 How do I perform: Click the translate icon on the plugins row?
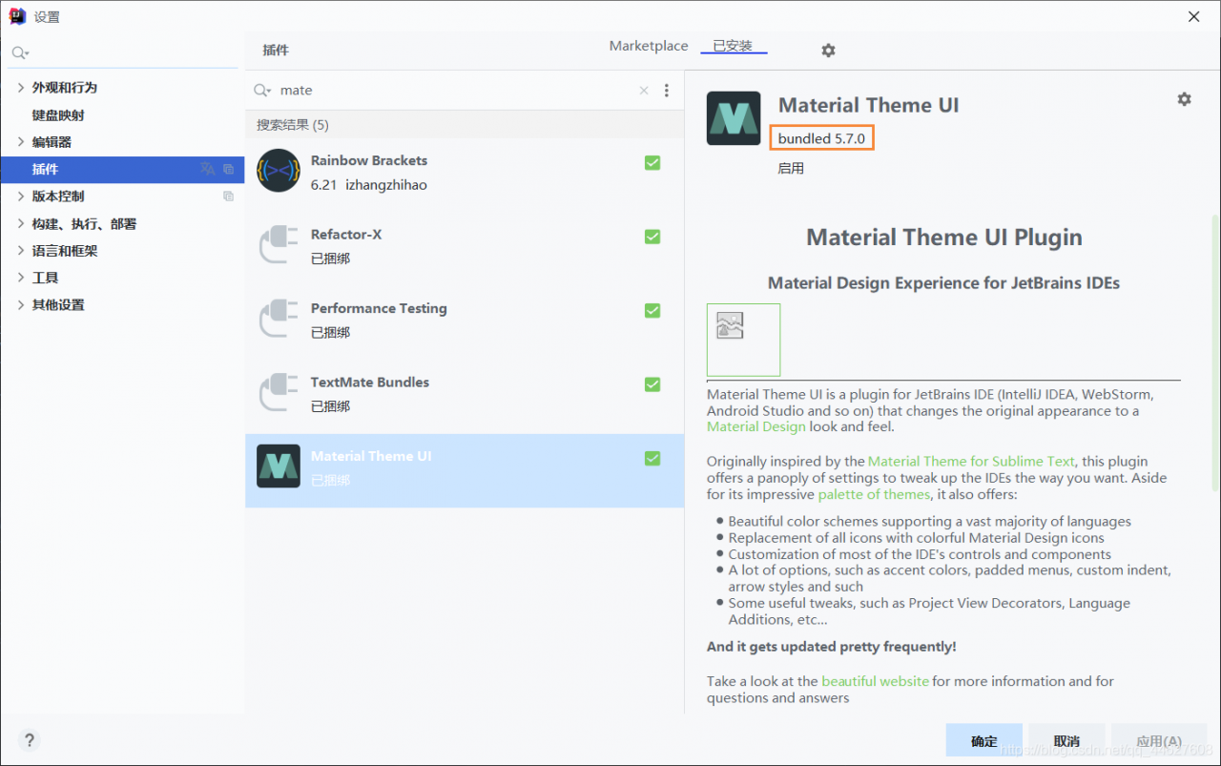(207, 169)
